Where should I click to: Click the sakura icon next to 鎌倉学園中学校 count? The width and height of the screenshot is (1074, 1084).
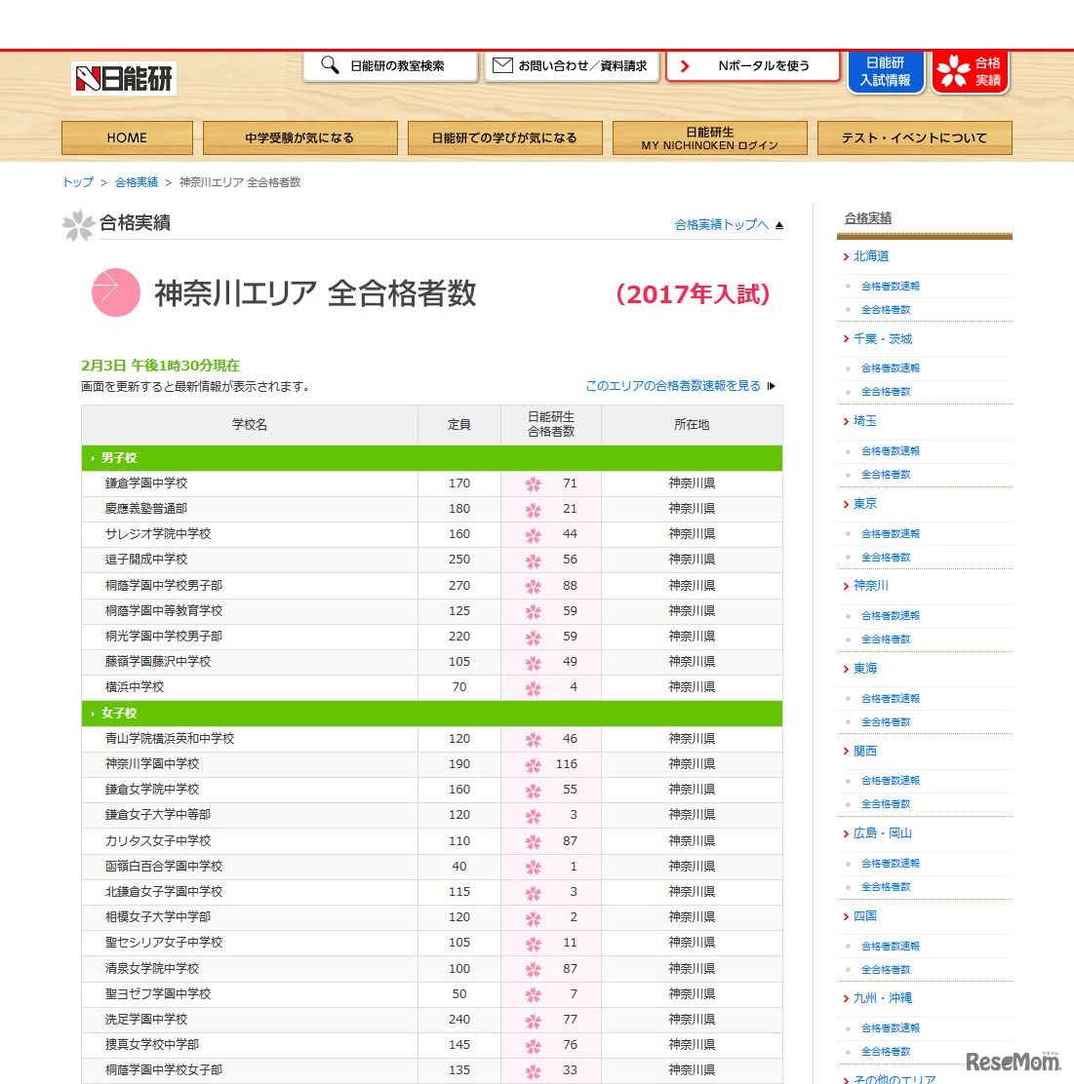533,483
